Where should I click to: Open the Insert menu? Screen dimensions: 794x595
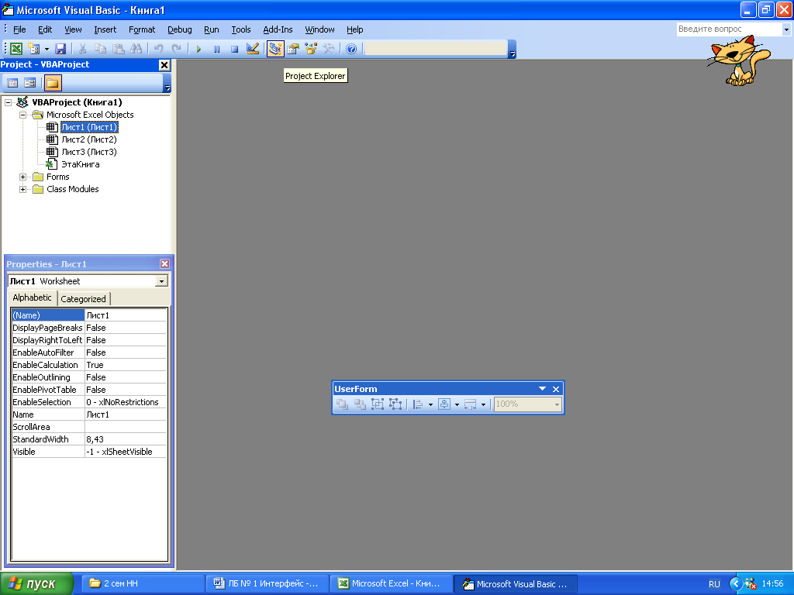coord(105,29)
